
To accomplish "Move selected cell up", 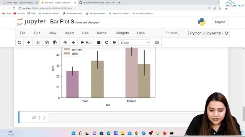I will [65, 42].
